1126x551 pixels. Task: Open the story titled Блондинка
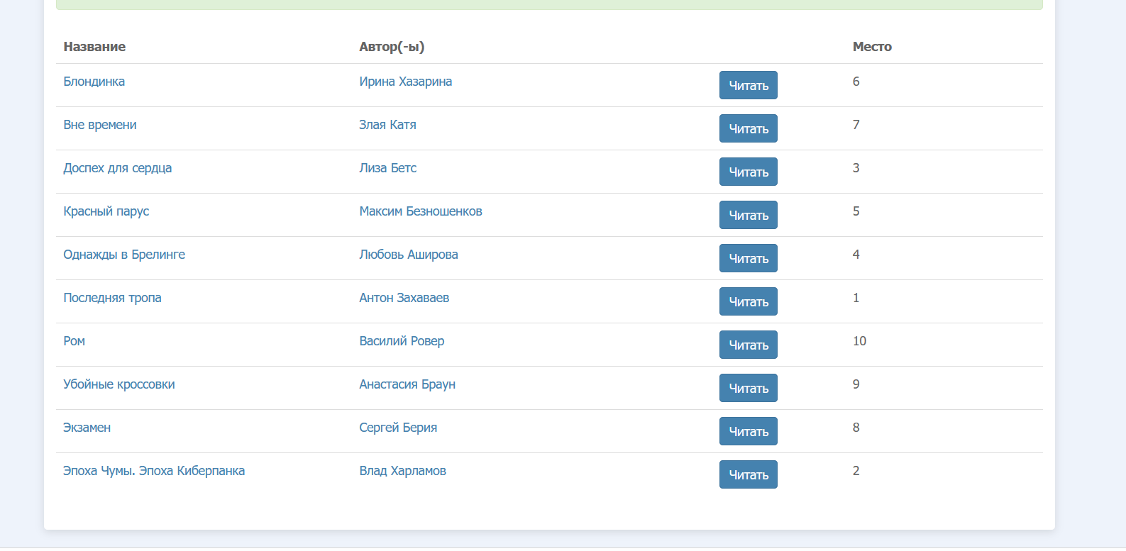tap(94, 82)
